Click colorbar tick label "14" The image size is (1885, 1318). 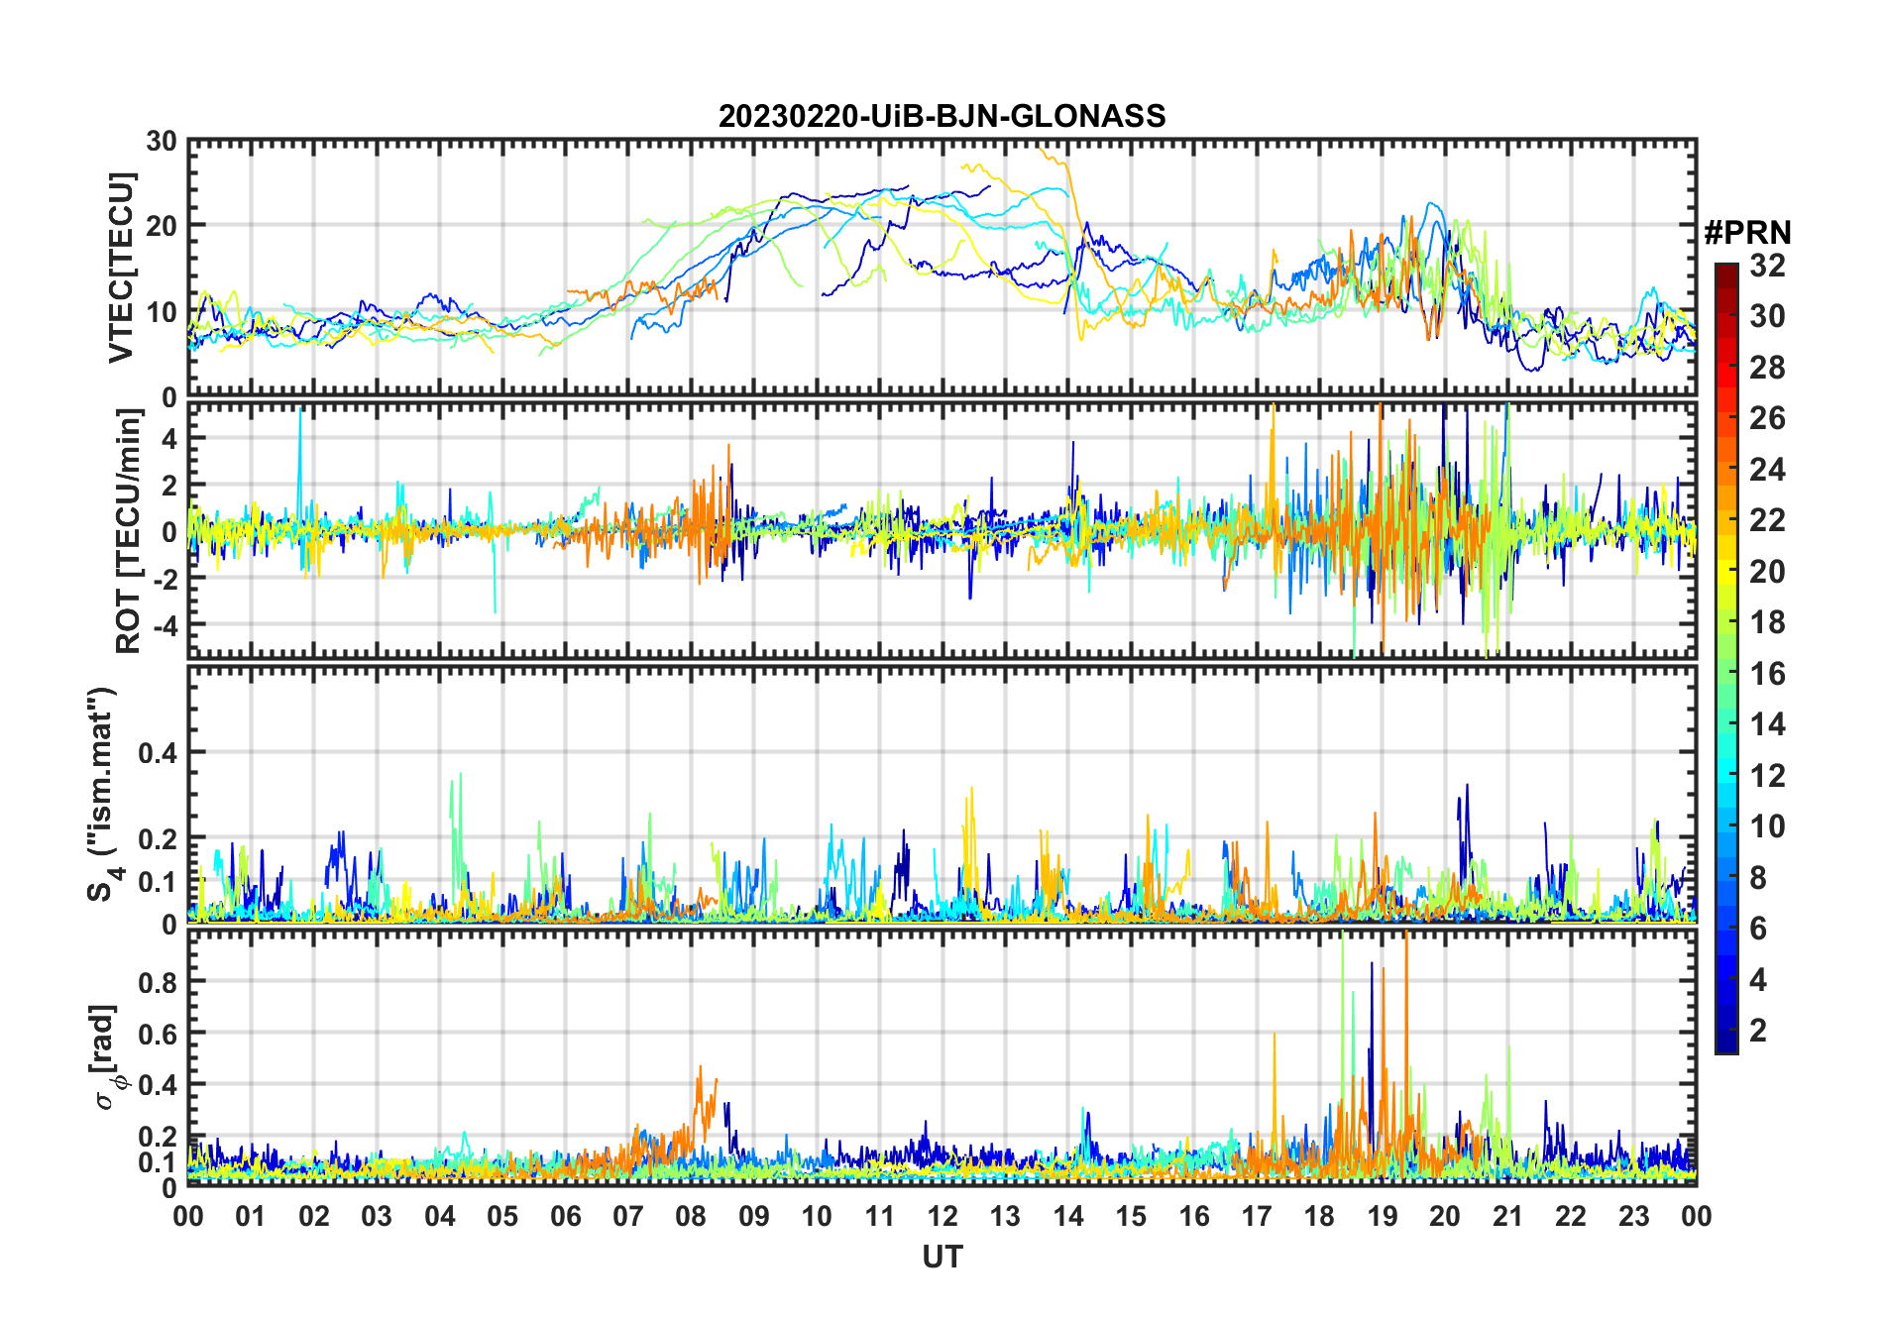pyautogui.click(x=1767, y=724)
